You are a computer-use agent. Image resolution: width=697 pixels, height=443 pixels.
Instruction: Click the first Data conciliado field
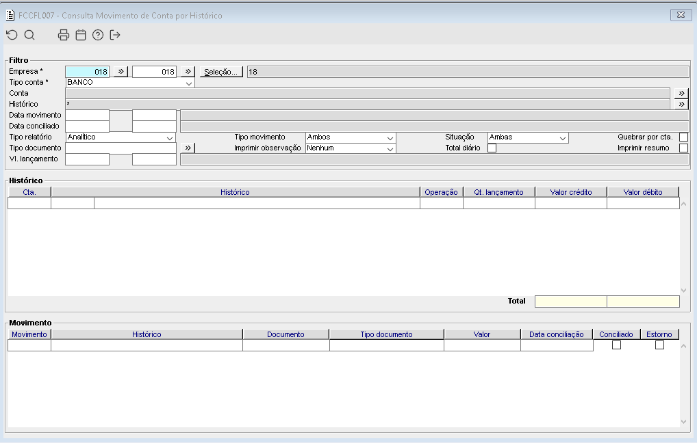pos(87,126)
